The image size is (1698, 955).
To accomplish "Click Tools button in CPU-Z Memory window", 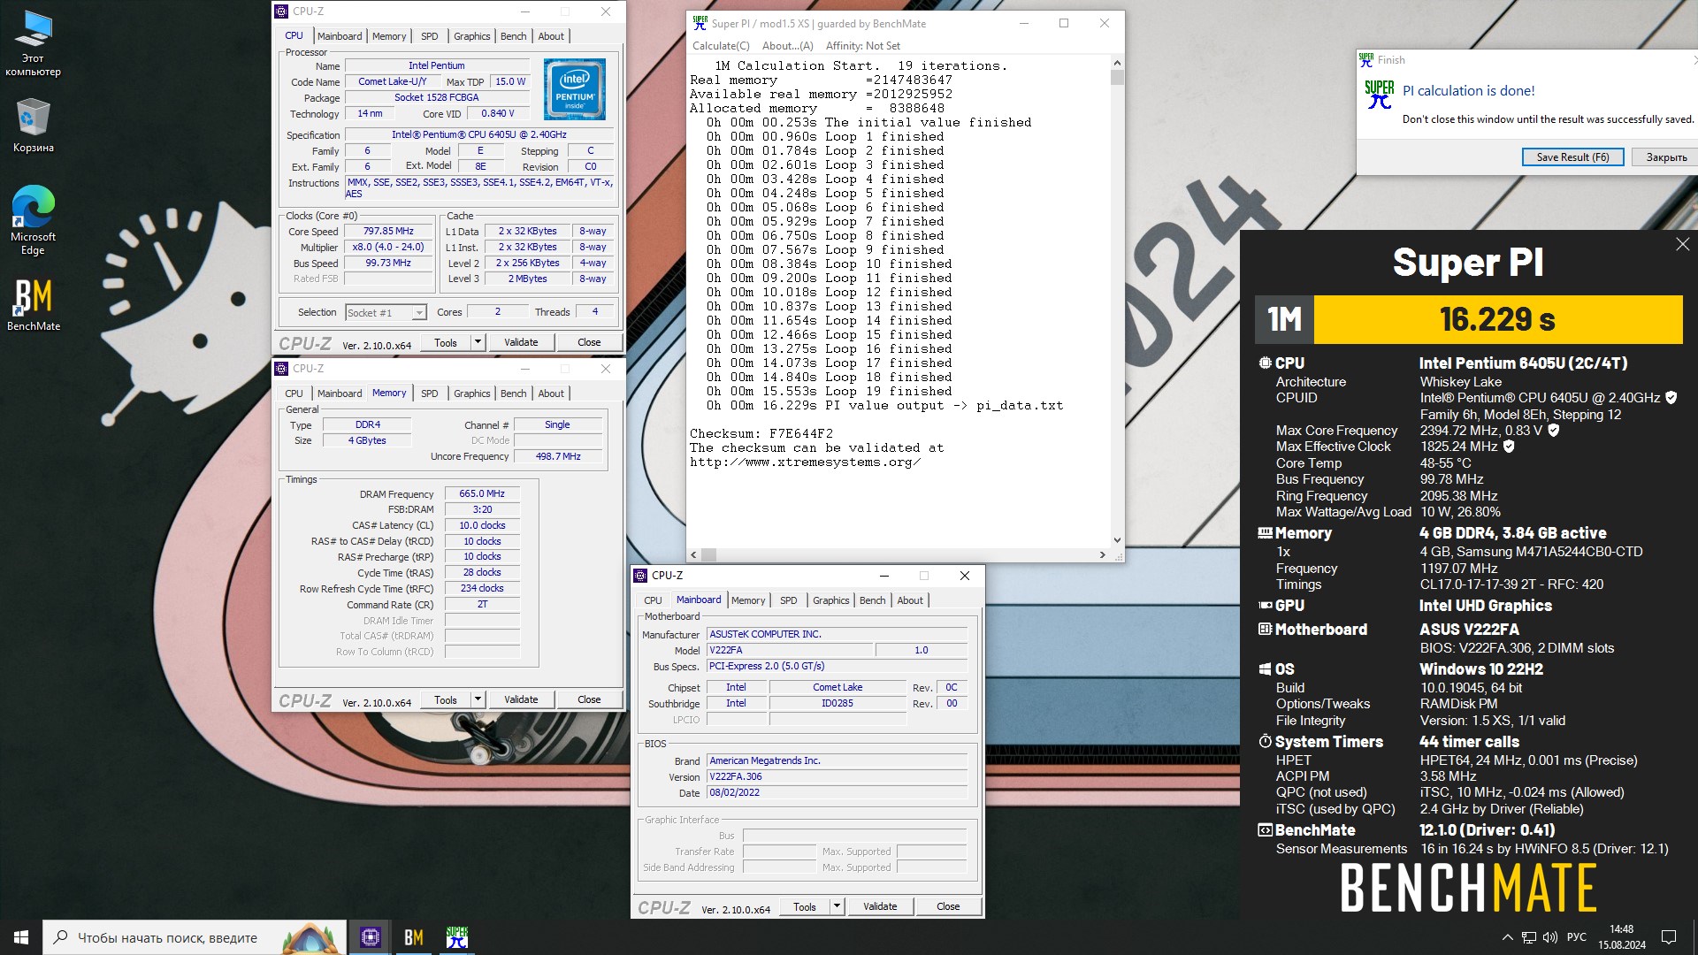I will click(x=446, y=699).
